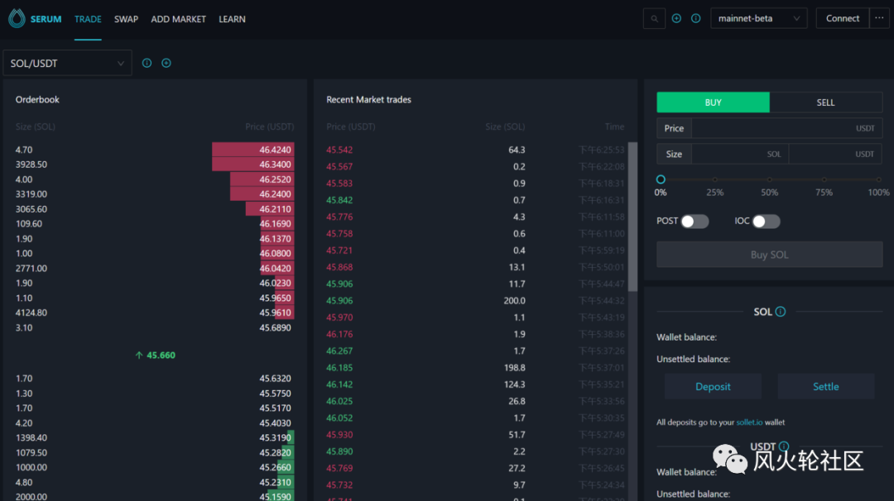The width and height of the screenshot is (894, 501).
Task: Click the info icon next to USDT heading
Action: (784, 446)
